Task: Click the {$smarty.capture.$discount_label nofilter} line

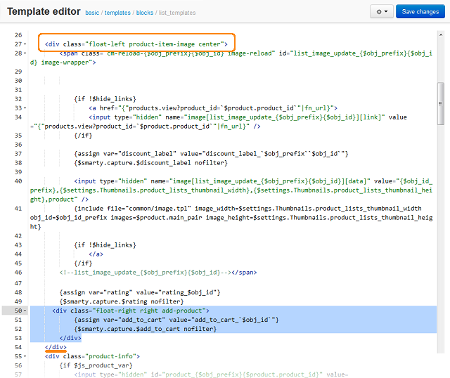Action: (x=150, y=163)
